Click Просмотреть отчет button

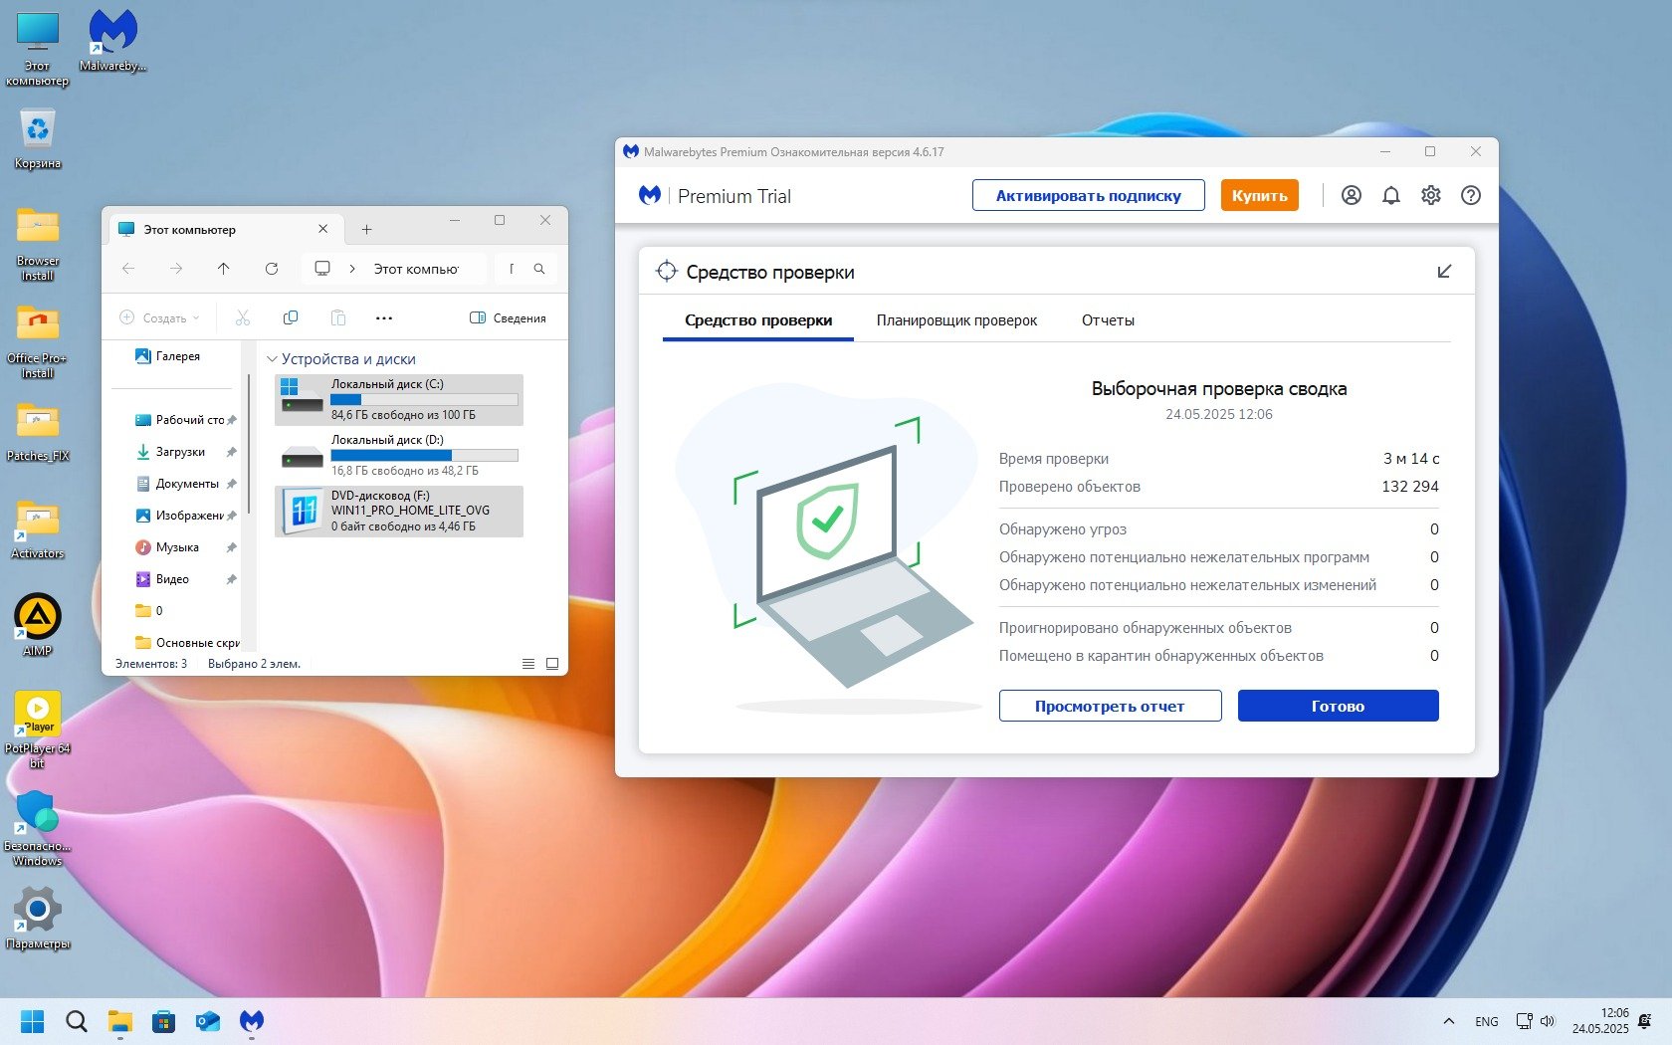[1110, 706]
